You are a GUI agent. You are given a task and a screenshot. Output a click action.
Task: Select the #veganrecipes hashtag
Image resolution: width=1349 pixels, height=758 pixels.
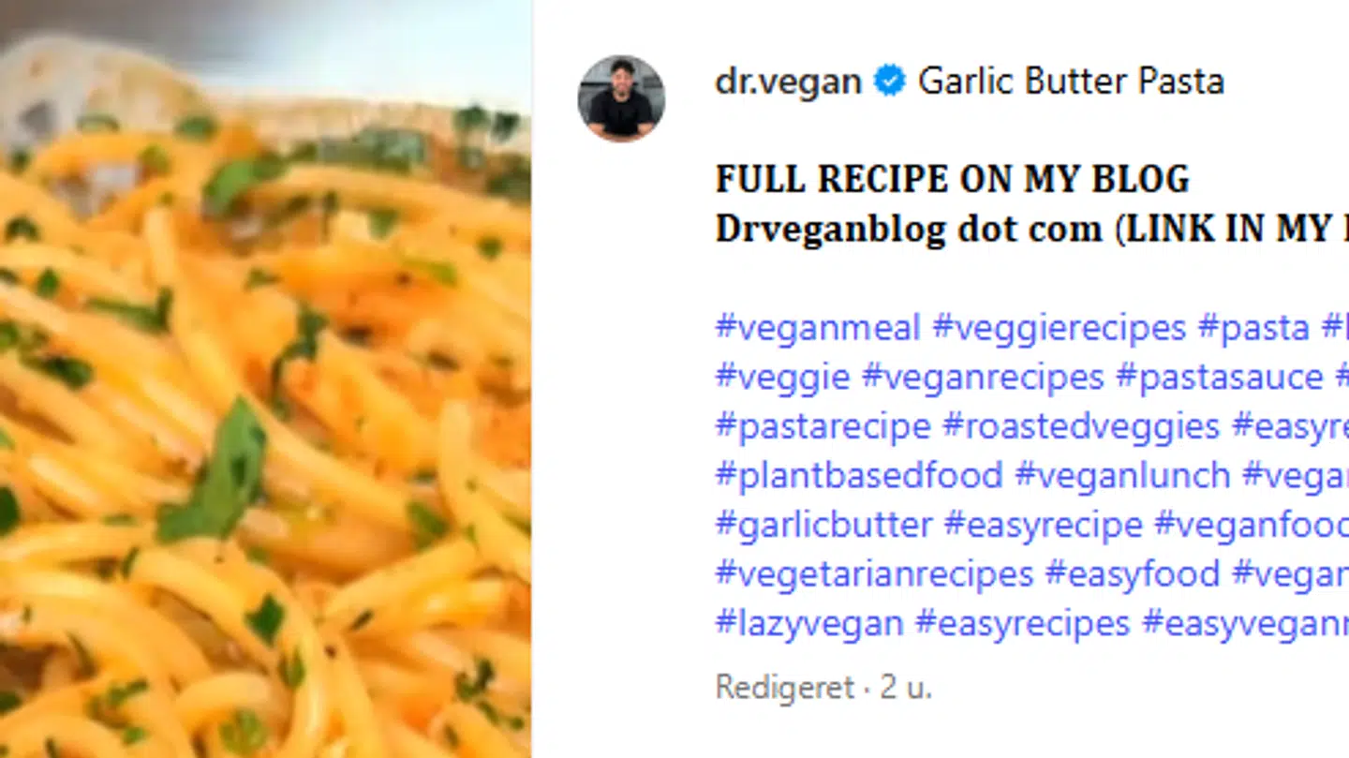(x=983, y=378)
